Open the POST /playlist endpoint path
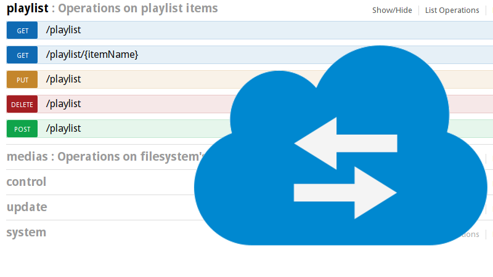This screenshot has width=493, height=277. (x=63, y=129)
